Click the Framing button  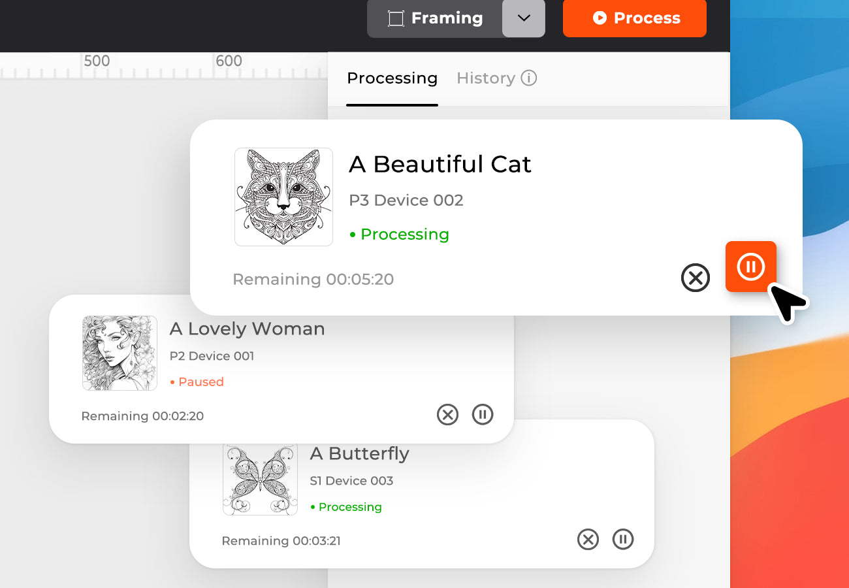[x=435, y=18]
